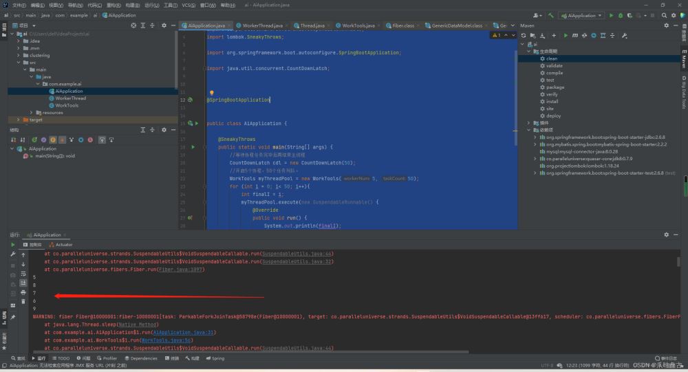
Task: Toggle skip tests mode in Maven toolbar
Action: 594,36
